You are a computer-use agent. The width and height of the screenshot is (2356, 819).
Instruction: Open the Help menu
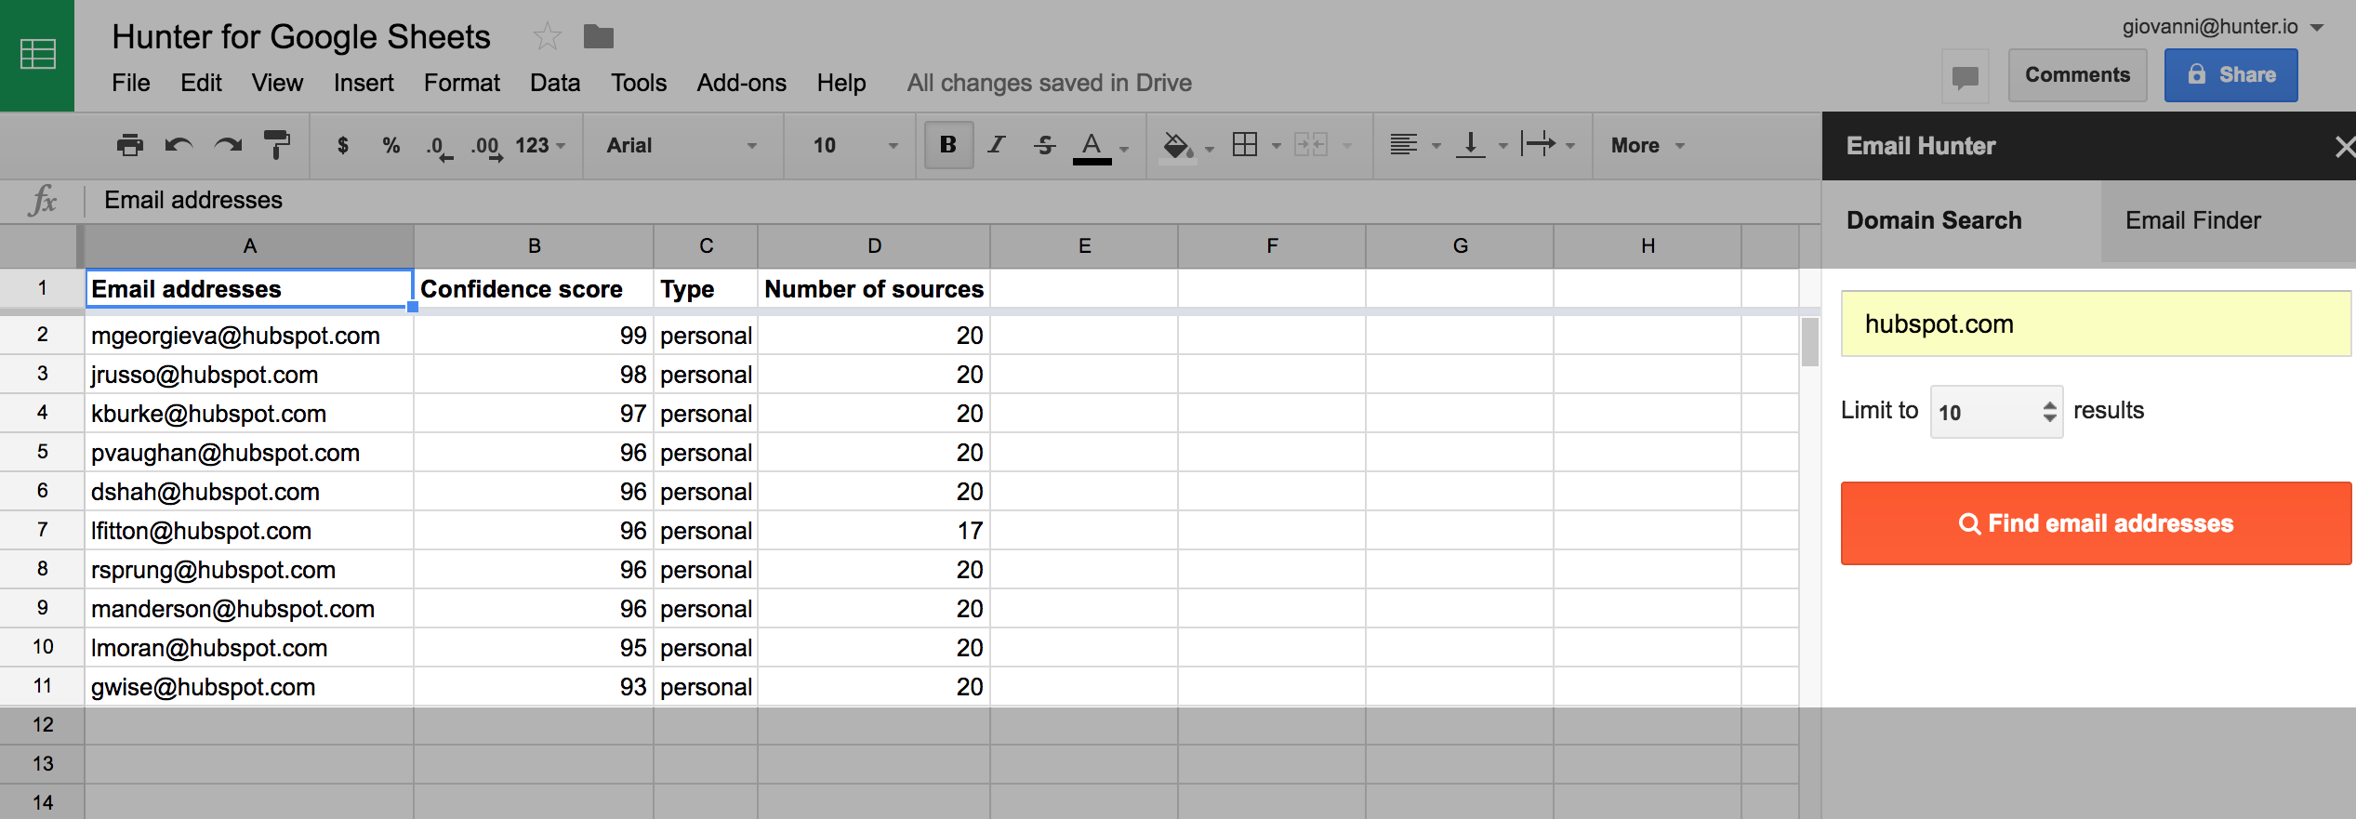click(x=841, y=83)
